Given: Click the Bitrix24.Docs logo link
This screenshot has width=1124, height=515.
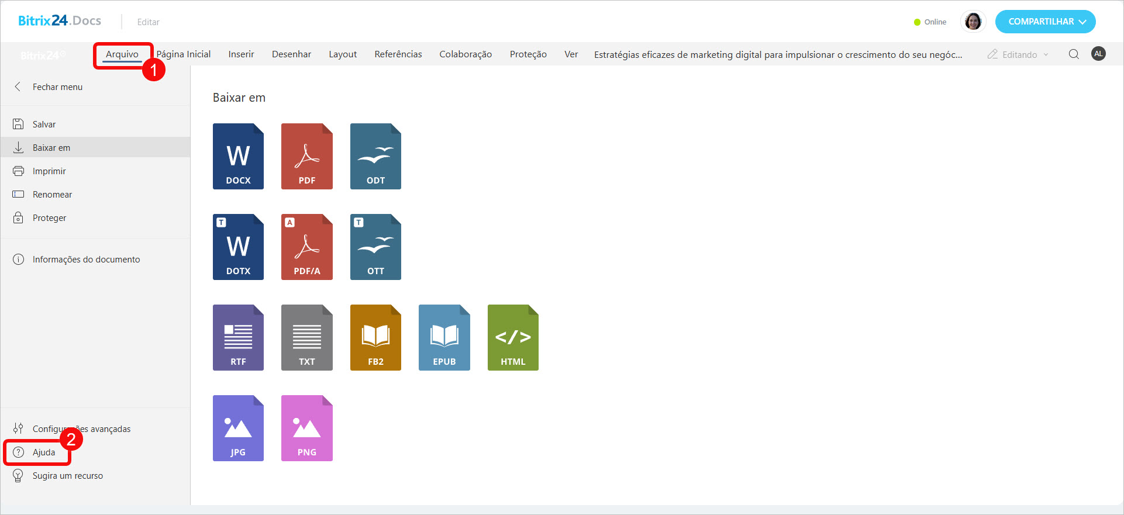Looking at the screenshot, I should coord(60,21).
